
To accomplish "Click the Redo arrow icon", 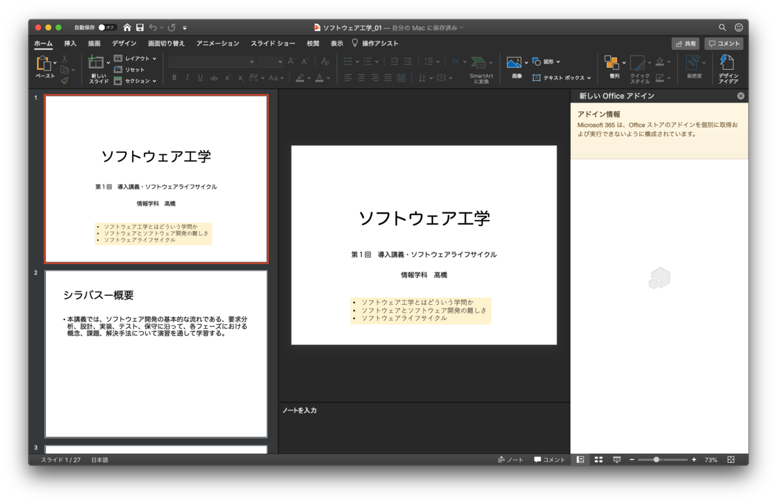I will (x=172, y=28).
